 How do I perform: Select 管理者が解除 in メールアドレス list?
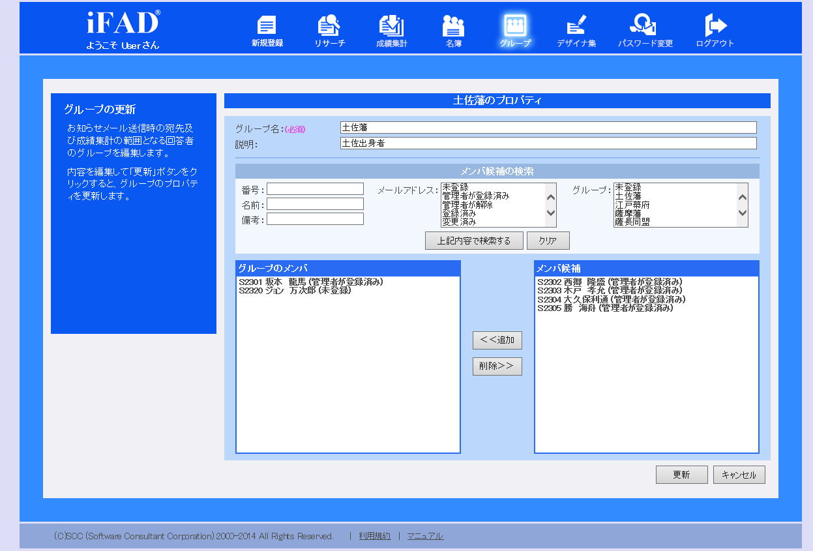493,205
